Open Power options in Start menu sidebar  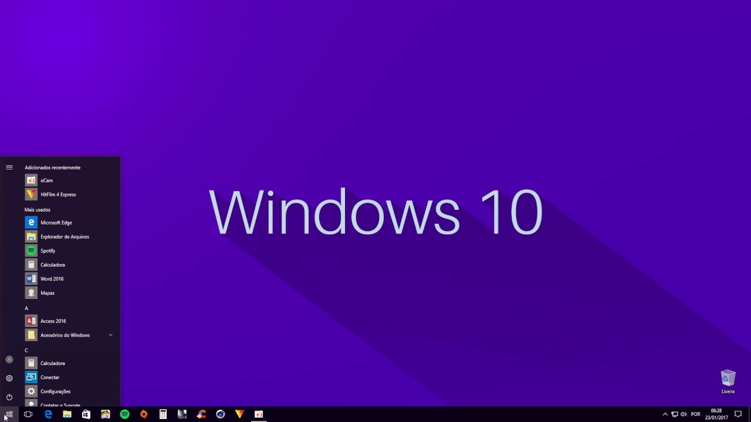9,397
